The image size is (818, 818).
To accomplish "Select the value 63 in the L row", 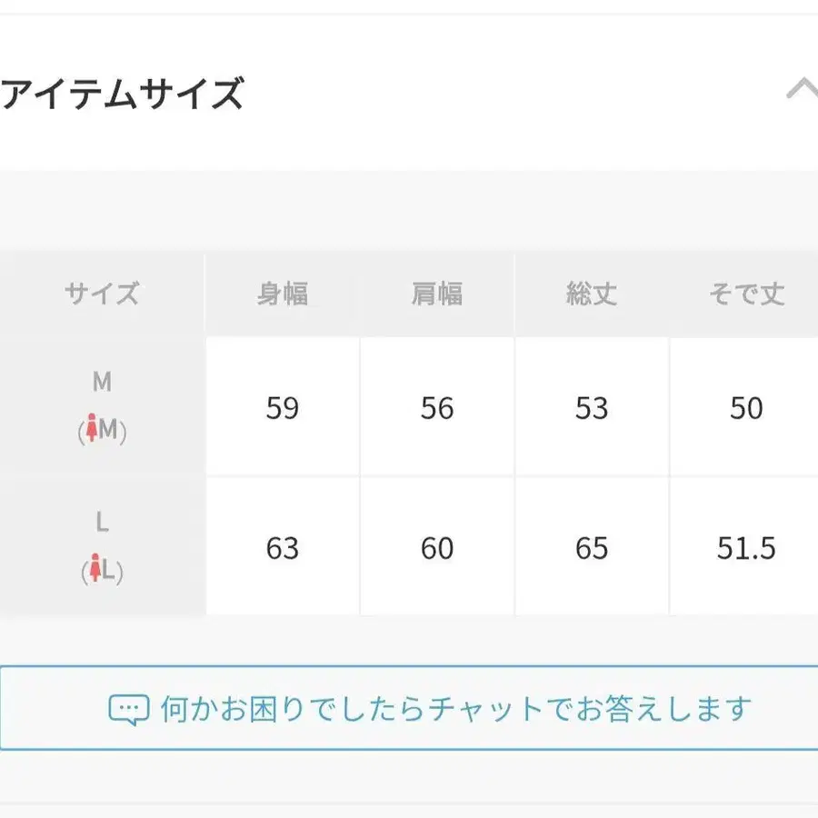I will click(283, 550).
